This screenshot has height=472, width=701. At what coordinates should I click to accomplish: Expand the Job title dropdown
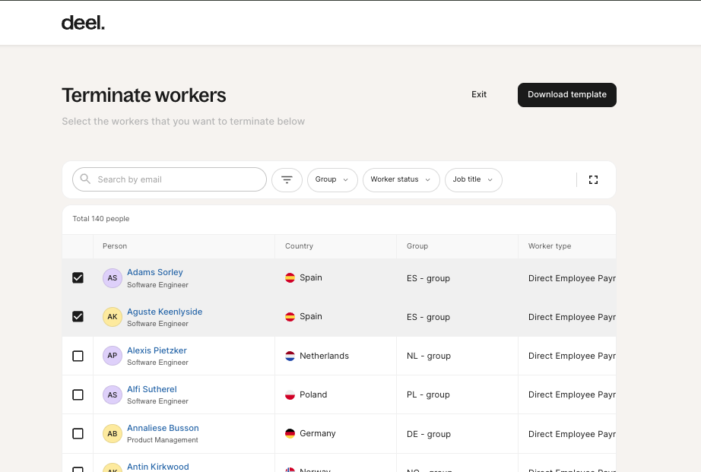[x=473, y=180]
